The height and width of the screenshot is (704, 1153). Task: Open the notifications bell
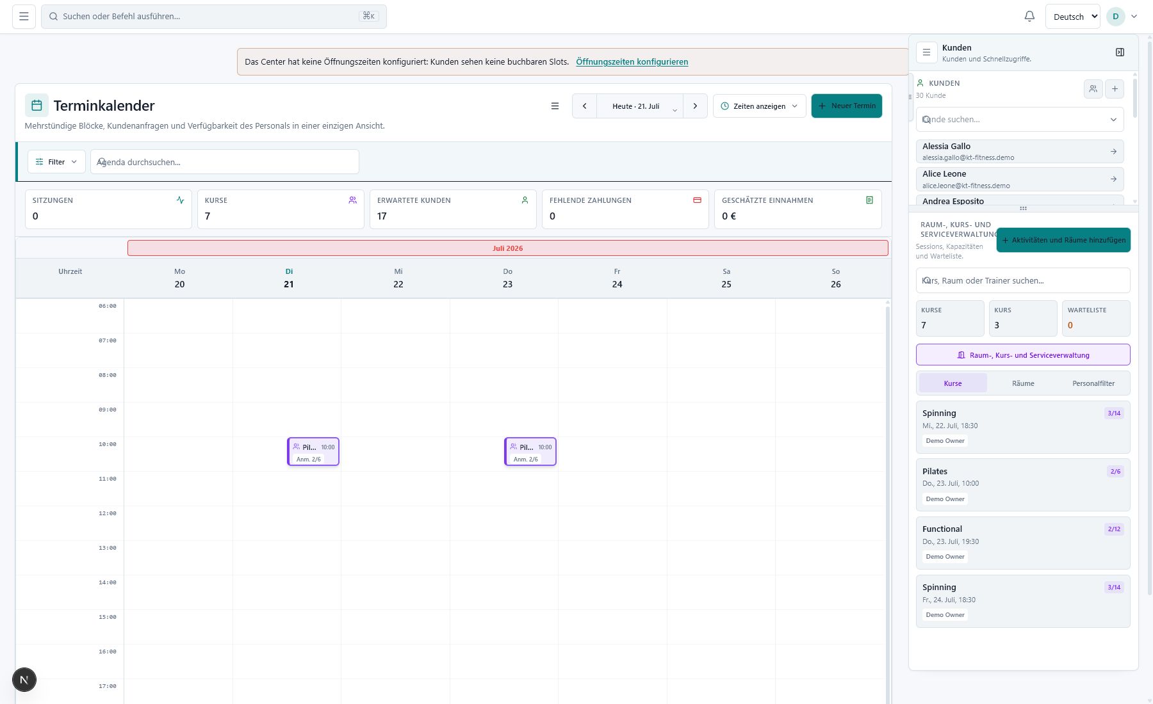coord(1029,17)
